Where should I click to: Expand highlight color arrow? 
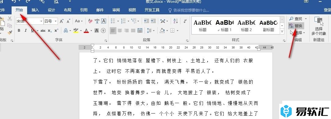click(81, 31)
